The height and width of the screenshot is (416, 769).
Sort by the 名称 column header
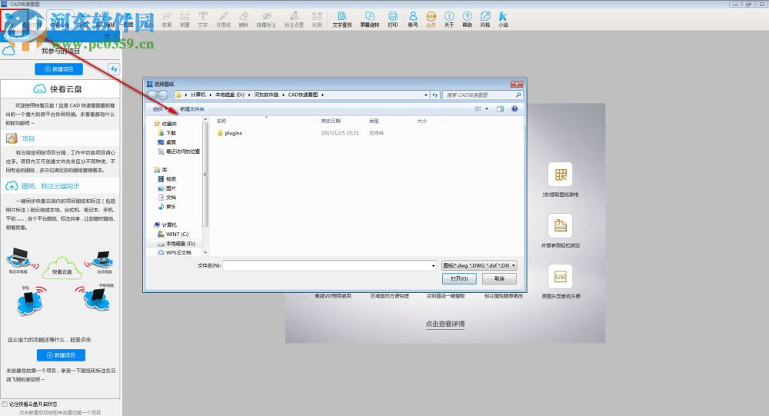point(221,121)
